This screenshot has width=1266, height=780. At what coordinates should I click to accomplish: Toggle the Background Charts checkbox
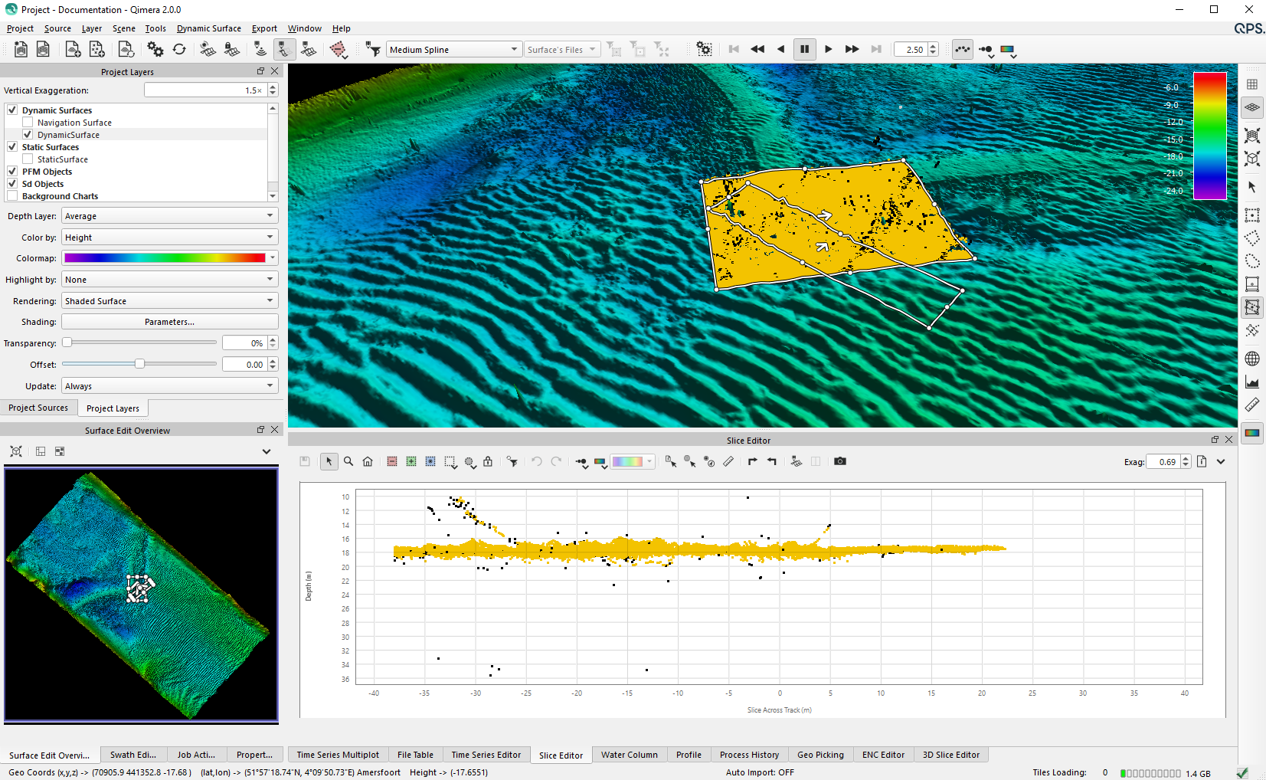tap(12, 196)
